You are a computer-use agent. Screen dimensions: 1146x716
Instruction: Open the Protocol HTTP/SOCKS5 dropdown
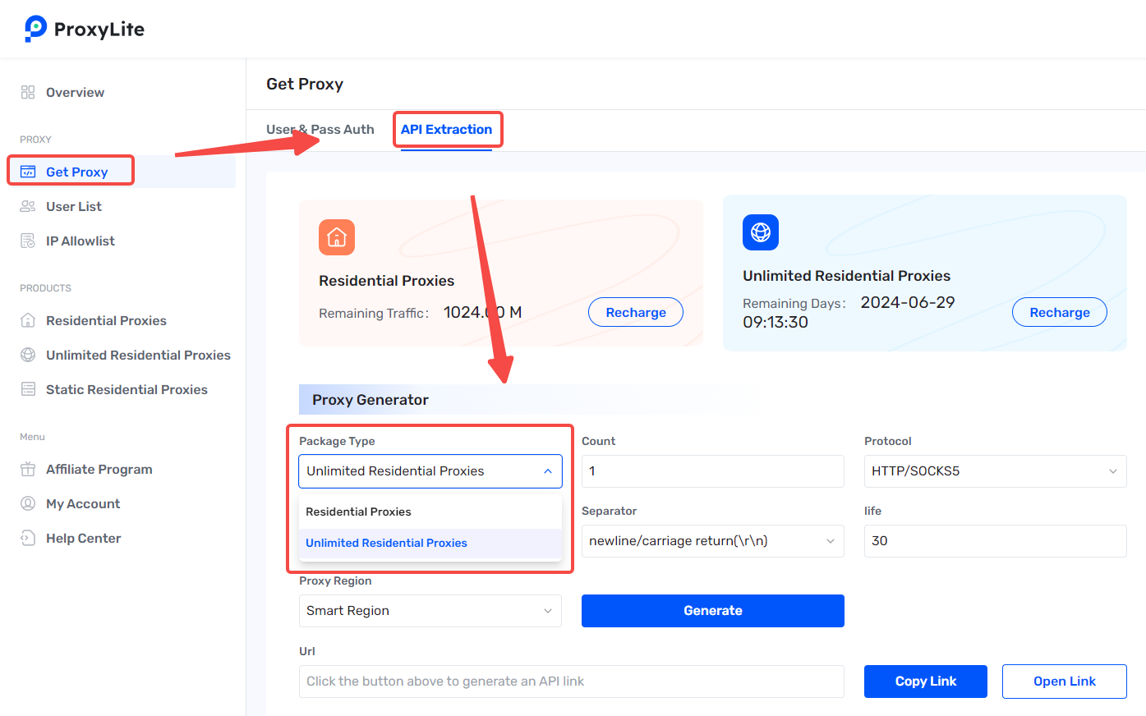pyautogui.click(x=996, y=471)
